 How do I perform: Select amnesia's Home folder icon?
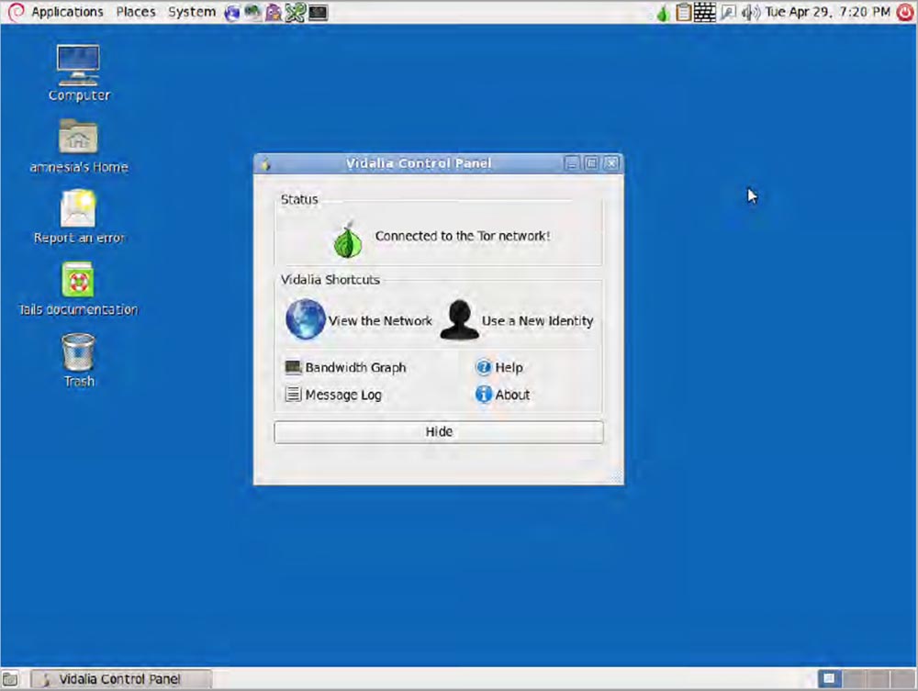[78, 146]
